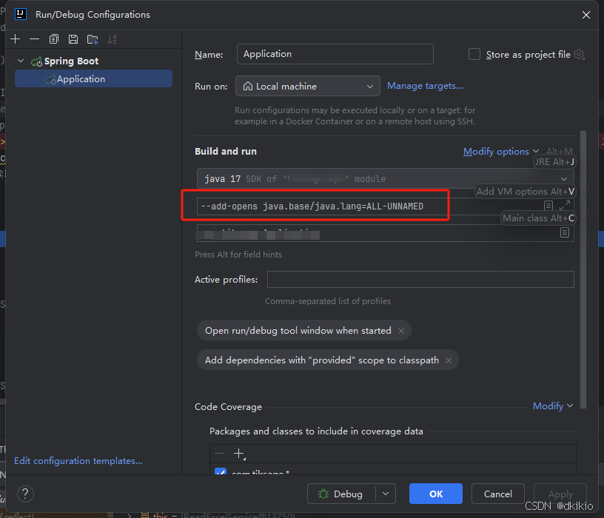Remove 'Open run/debug tool window when started' option
604x518 pixels.
[x=401, y=331]
